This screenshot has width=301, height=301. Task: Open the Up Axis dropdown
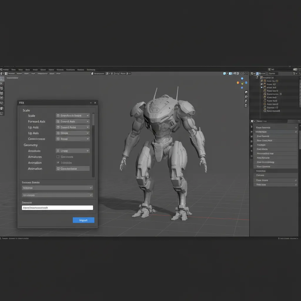point(72,127)
